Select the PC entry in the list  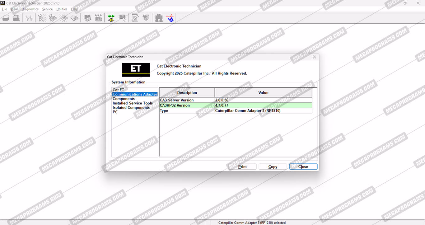[115, 112]
